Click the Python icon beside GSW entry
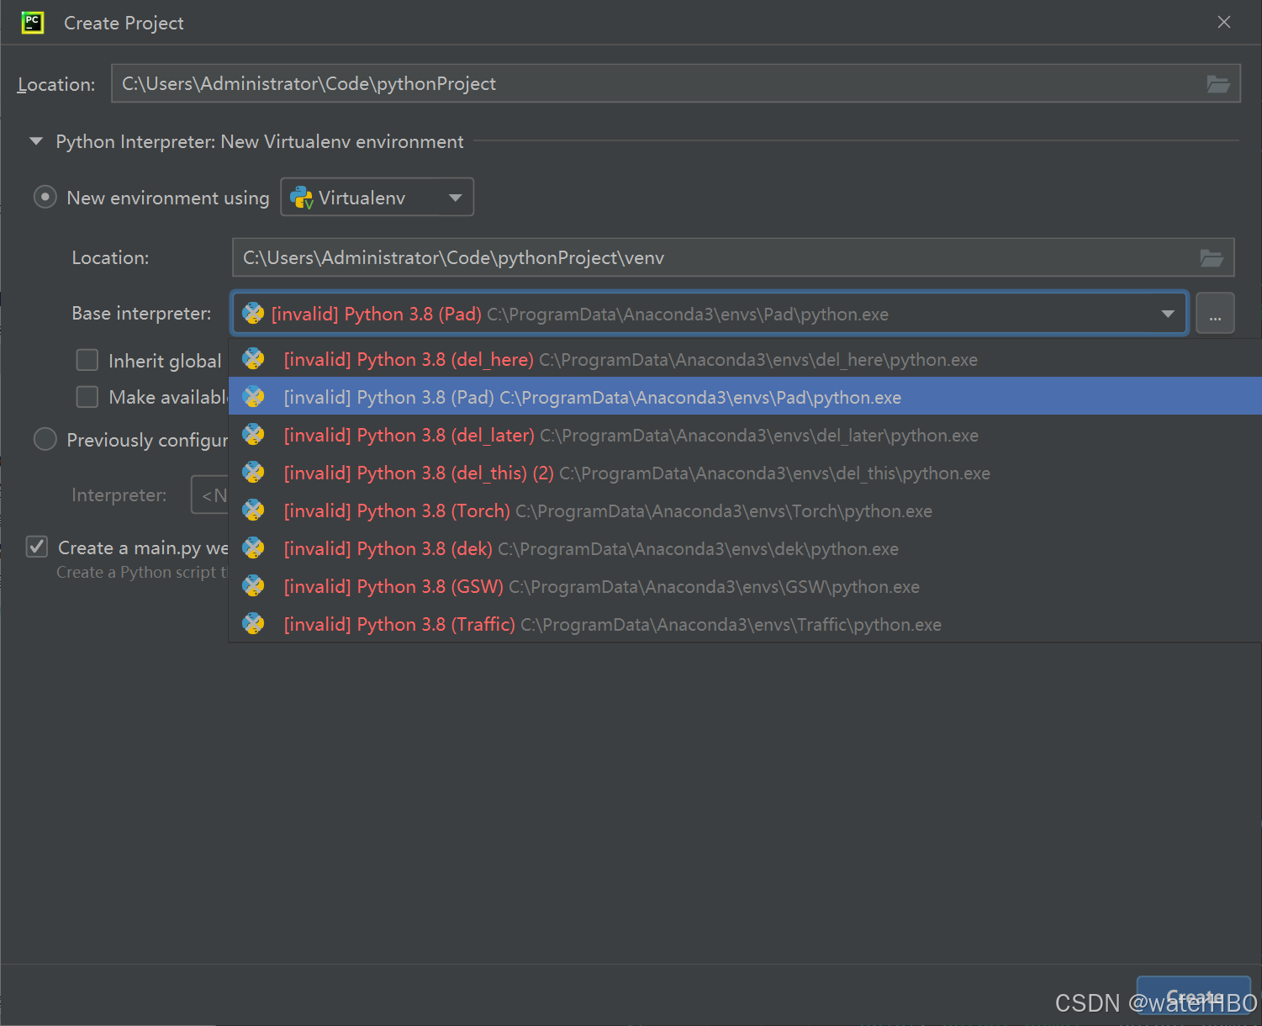 (253, 586)
